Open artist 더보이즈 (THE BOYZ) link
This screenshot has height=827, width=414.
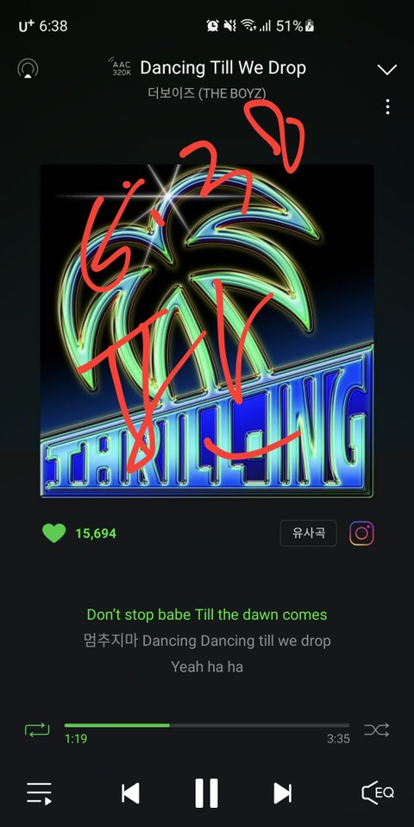coord(207,93)
